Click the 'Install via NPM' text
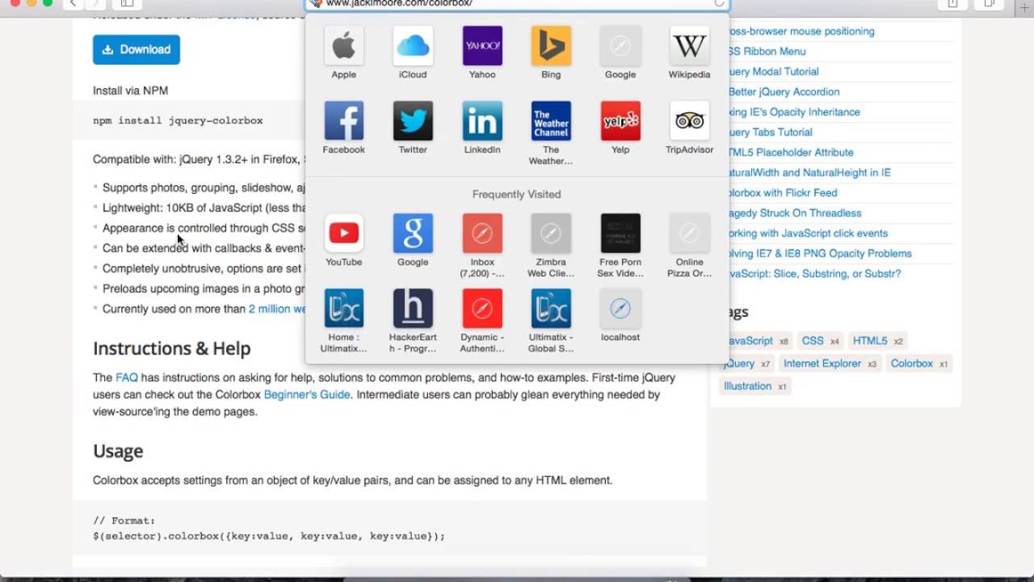Image resolution: width=1034 pixels, height=582 pixels. [131, 91]
